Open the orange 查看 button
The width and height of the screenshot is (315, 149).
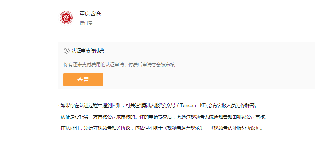click(83, 80)
